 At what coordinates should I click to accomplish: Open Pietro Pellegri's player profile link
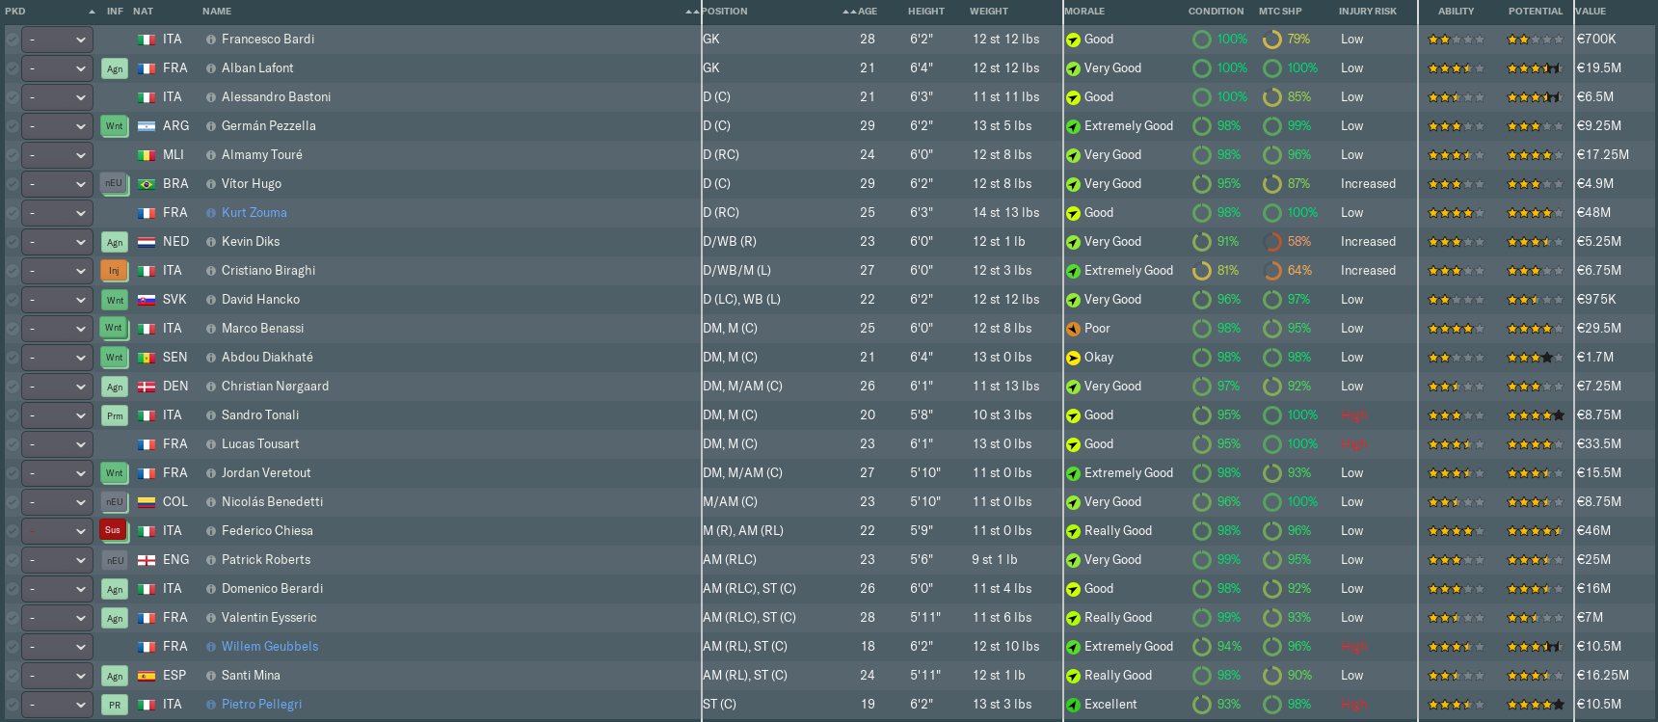(x=261, y=705)
